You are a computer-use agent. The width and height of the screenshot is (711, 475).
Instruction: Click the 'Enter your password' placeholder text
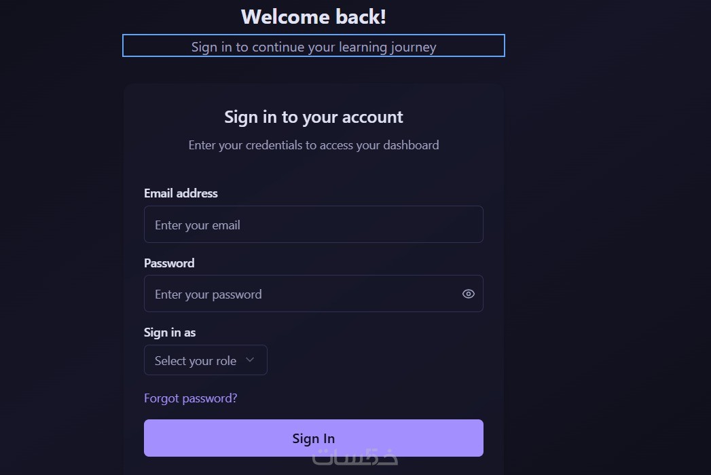tap(208, 294)
